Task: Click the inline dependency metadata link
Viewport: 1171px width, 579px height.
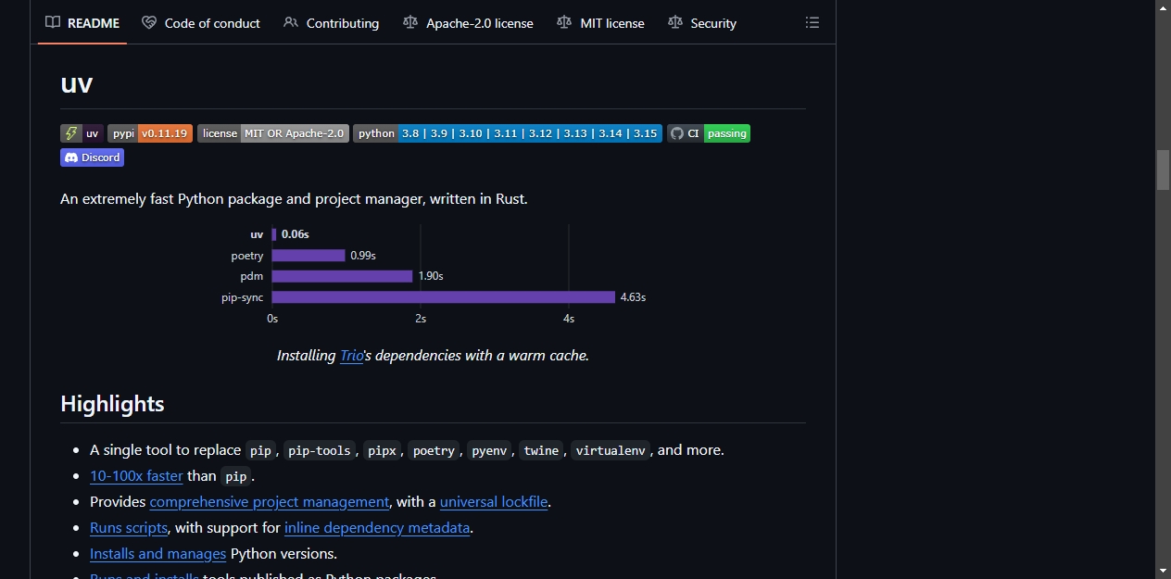Action: click(377, 528)
